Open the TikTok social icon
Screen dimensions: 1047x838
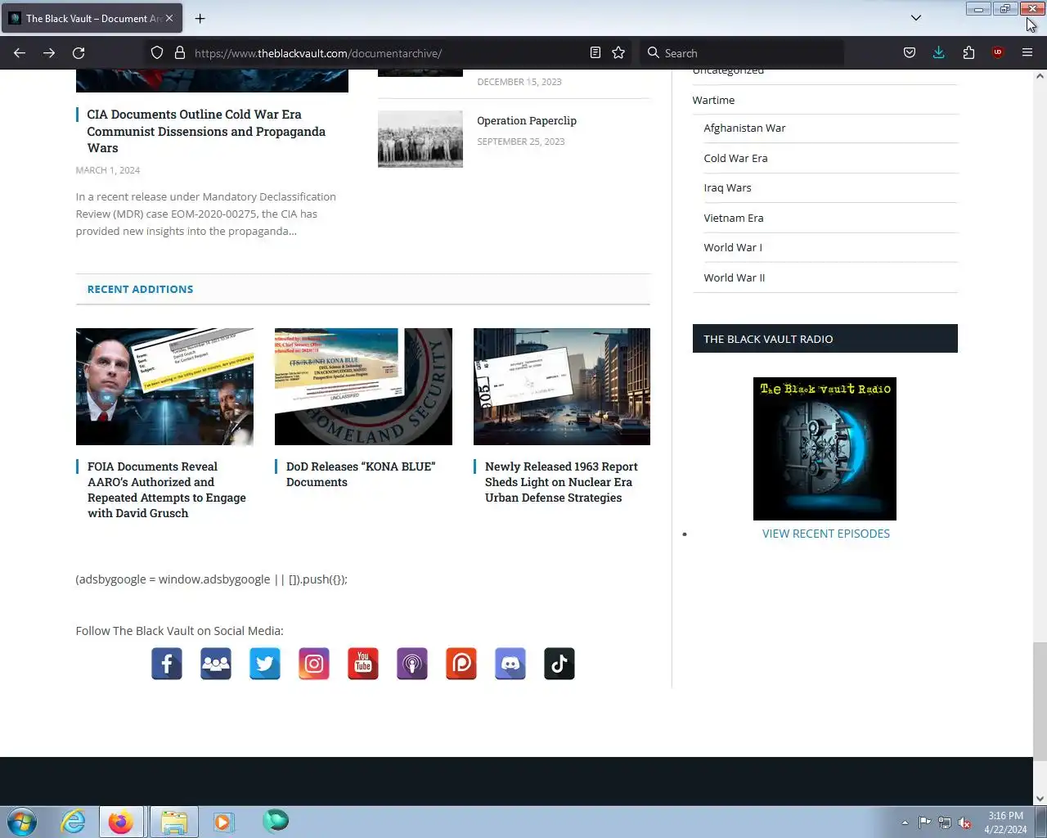tap(559, 664)
